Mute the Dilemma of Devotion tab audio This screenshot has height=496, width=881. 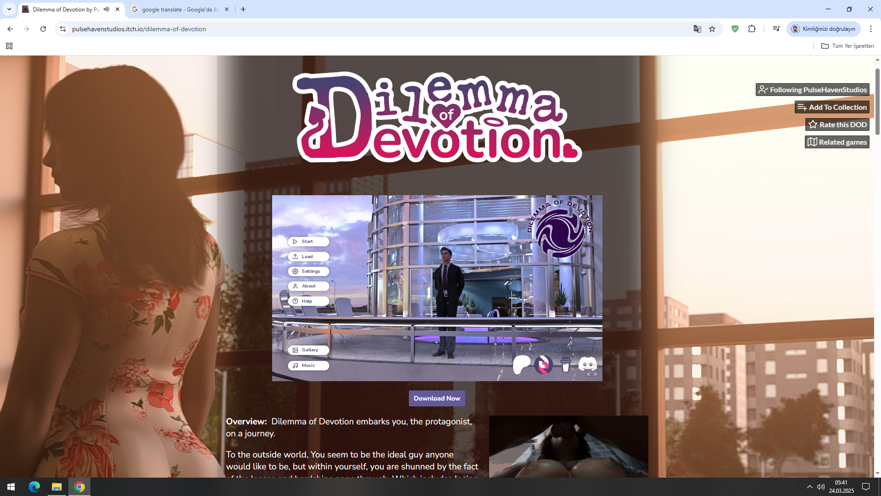106,9
